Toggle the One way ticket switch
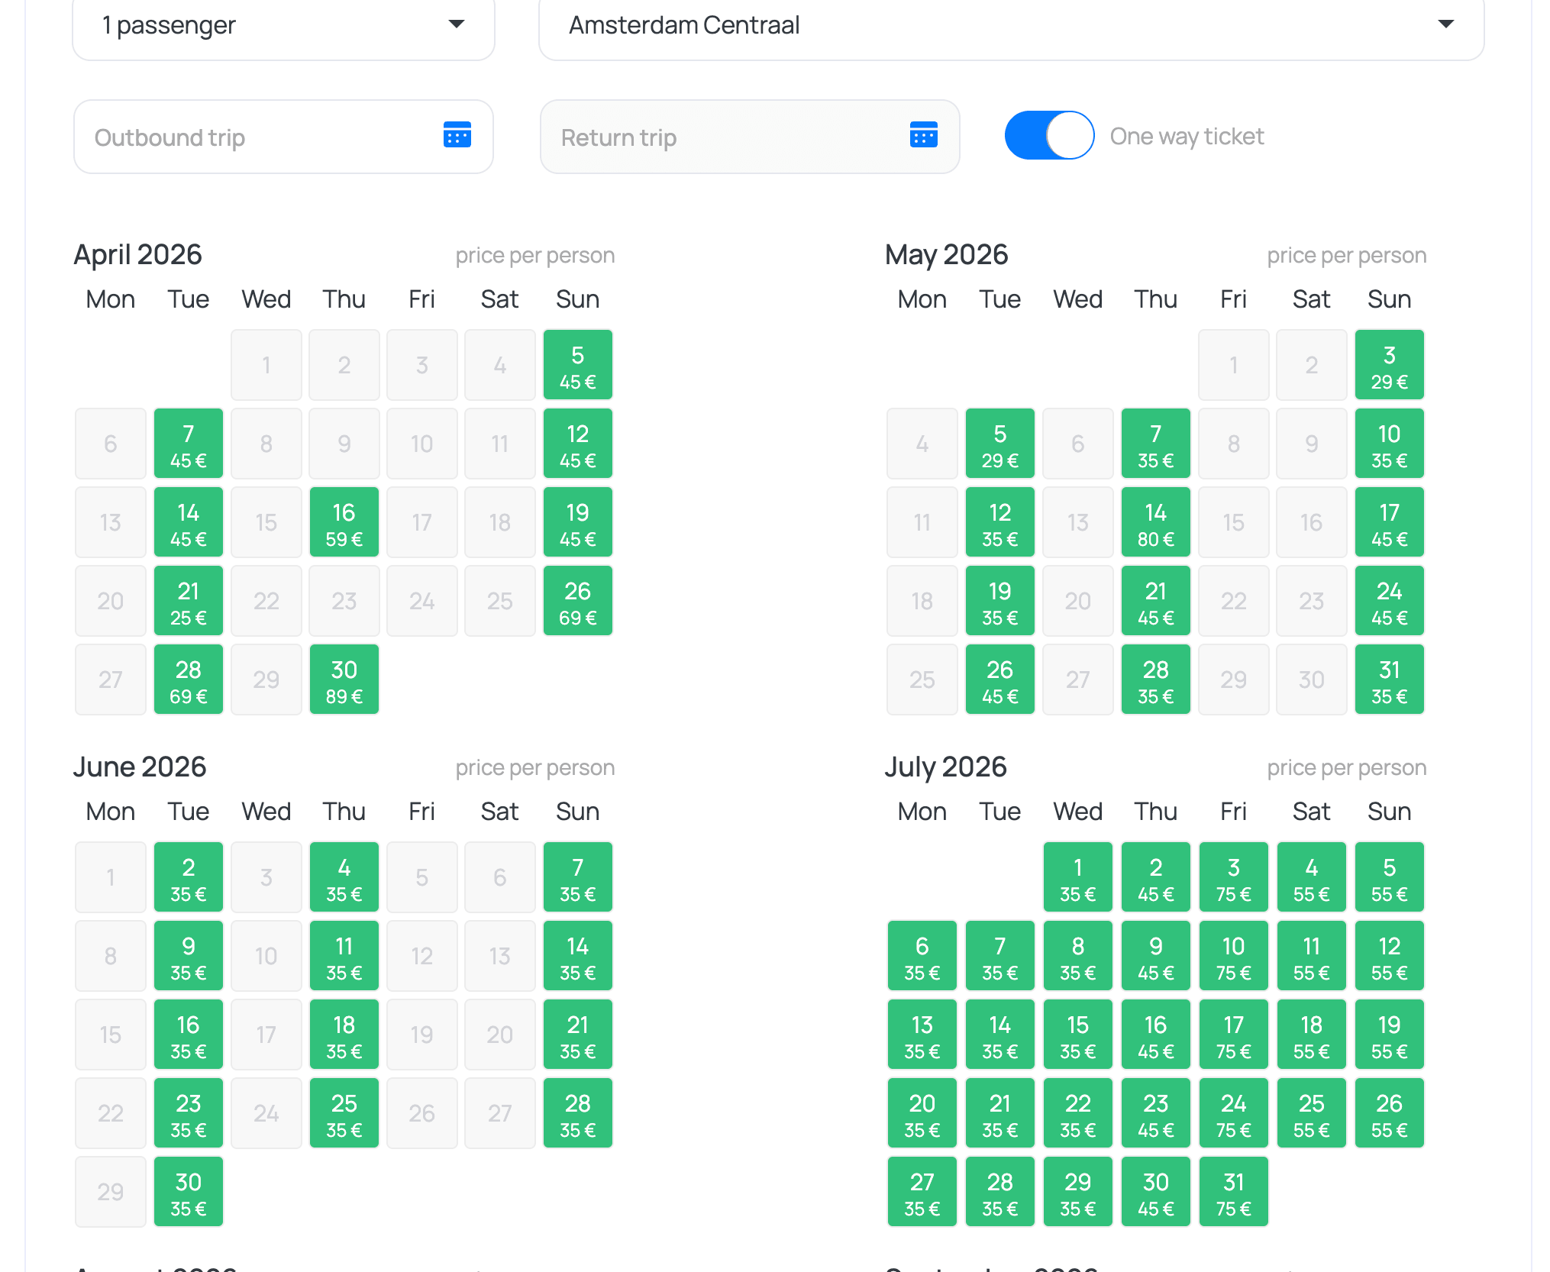Screen dimensions: 1550x1272 tap(1048, 135)
